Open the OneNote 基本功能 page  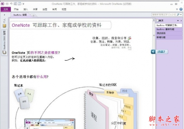point(169,29)
